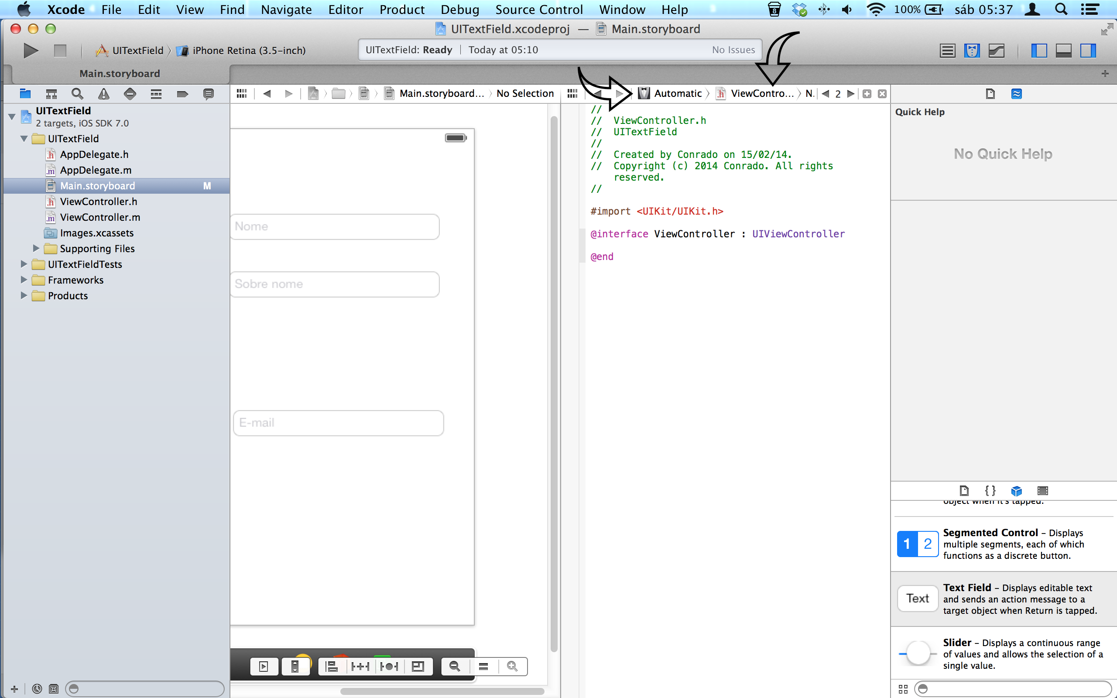Choose iPhone Retina (3.5-inch) destination
This screenshot has height=698, width=1117.
[x=241, y=50]
